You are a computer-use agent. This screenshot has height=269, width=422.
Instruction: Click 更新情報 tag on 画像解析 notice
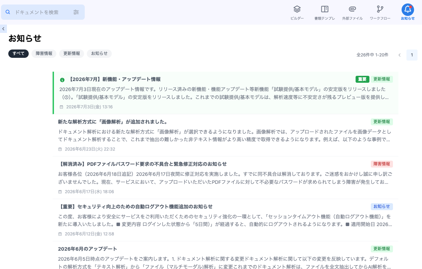click(382, 122)
